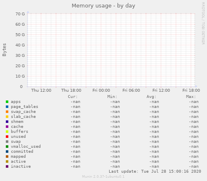Select the 'apps' legend label

pos(16,102)
